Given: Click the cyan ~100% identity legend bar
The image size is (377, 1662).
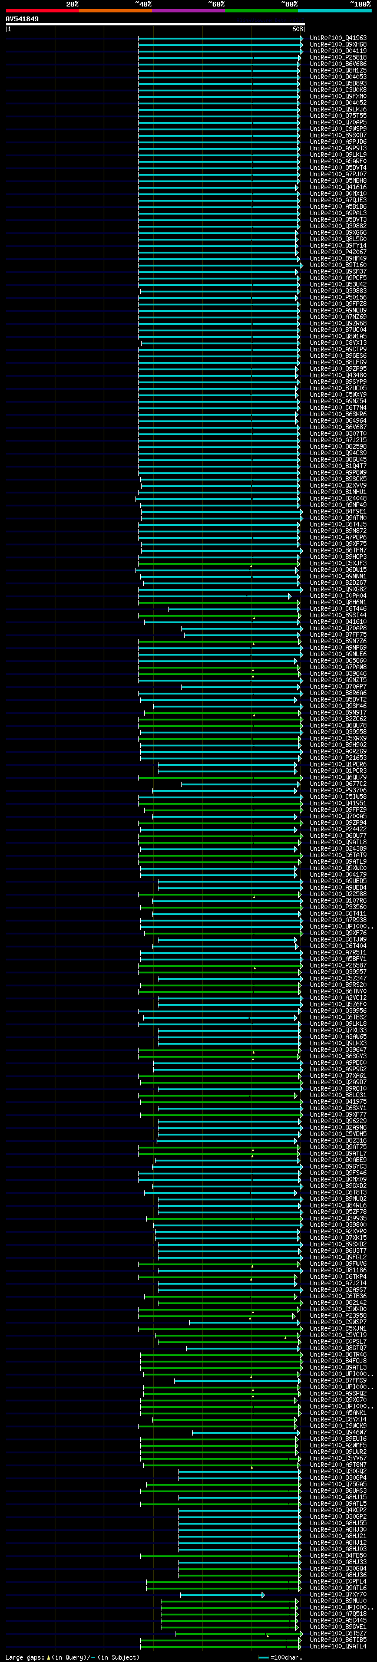Looking at the screenshot, I should (x=335, y=11).
